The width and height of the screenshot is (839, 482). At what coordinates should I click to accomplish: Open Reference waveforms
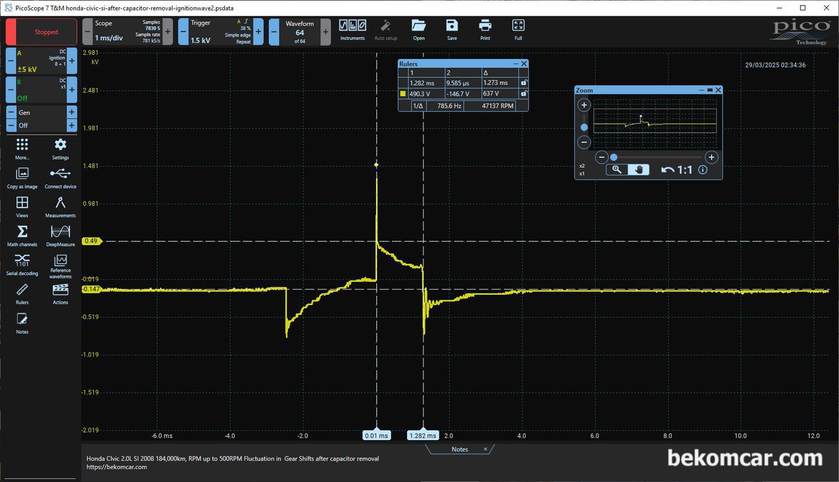click(x=60, y=266)
